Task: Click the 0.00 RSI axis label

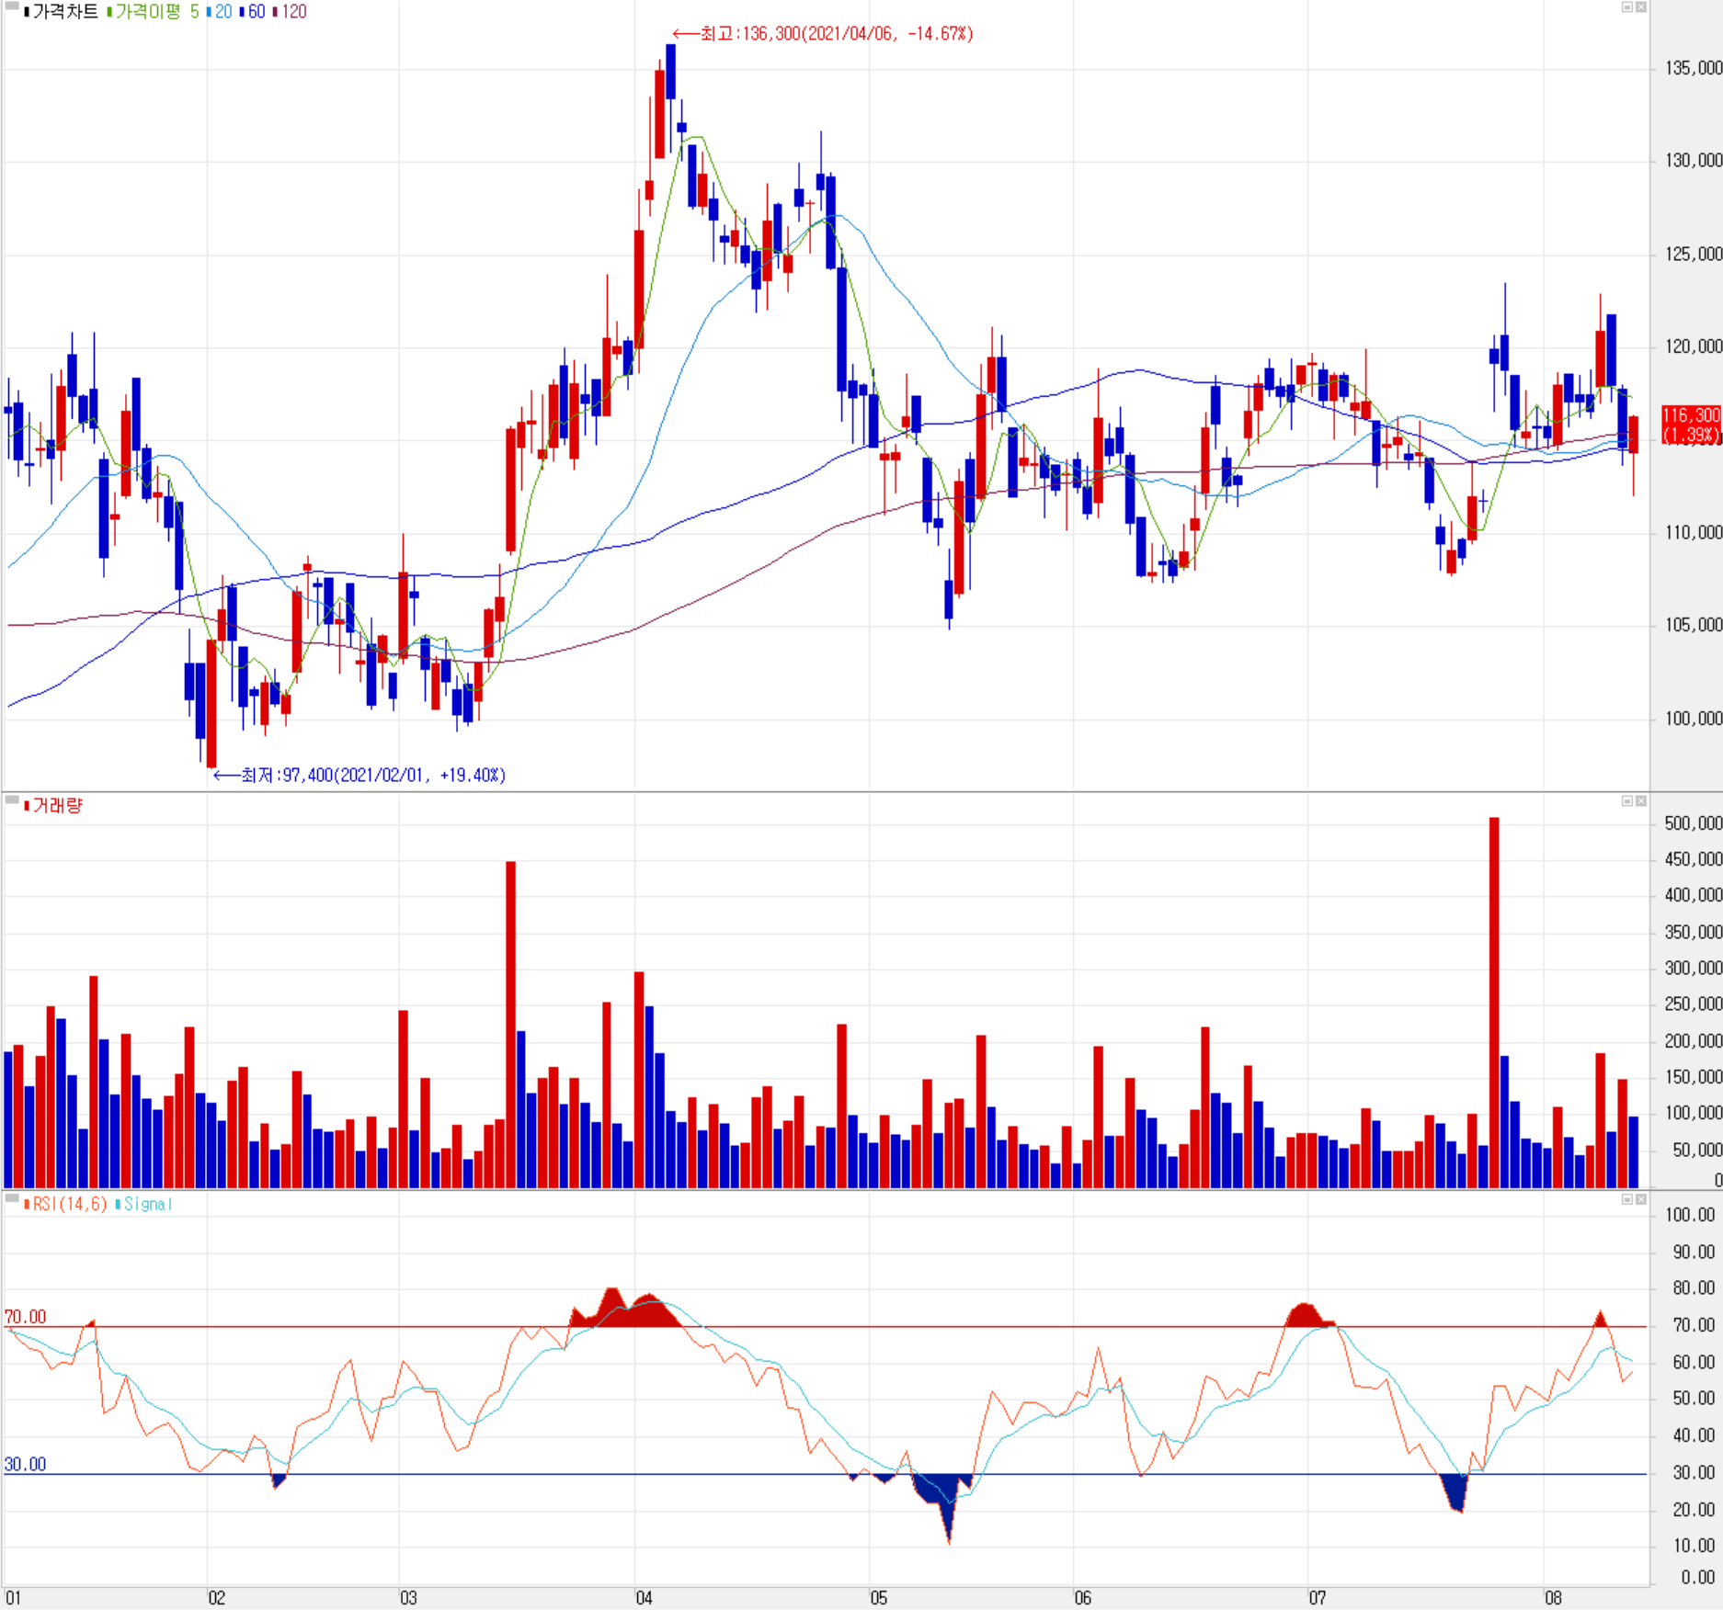Action: coord(1697,1578)
